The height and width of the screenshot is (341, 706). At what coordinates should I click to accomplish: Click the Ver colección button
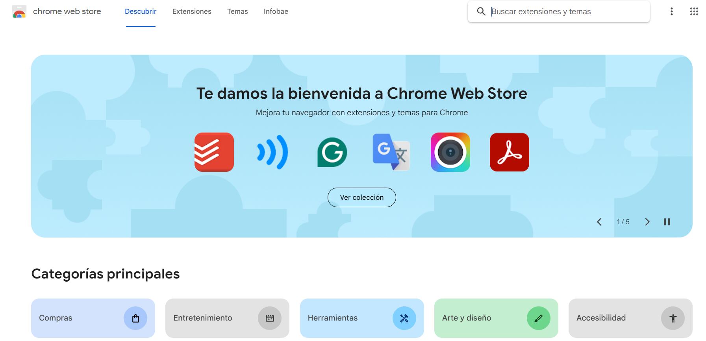pyautogui.click(x=361, y=197)
